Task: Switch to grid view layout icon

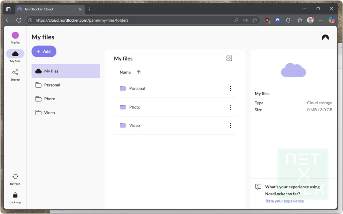Action: click(229, 59)
